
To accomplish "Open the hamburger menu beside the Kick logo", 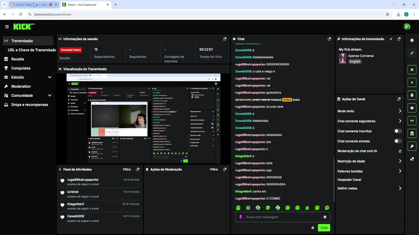I will pyautogui.click(x=7, y=27).
